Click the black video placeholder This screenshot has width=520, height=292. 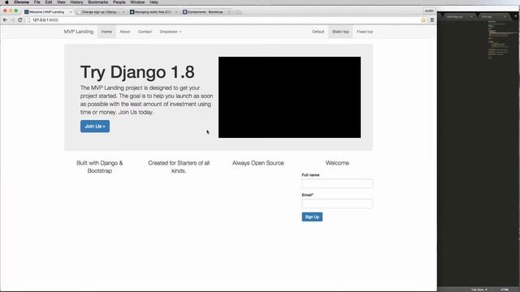[289, 97]
